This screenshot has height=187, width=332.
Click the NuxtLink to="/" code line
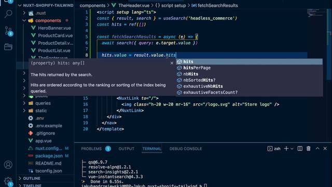[x=137, y=98]
